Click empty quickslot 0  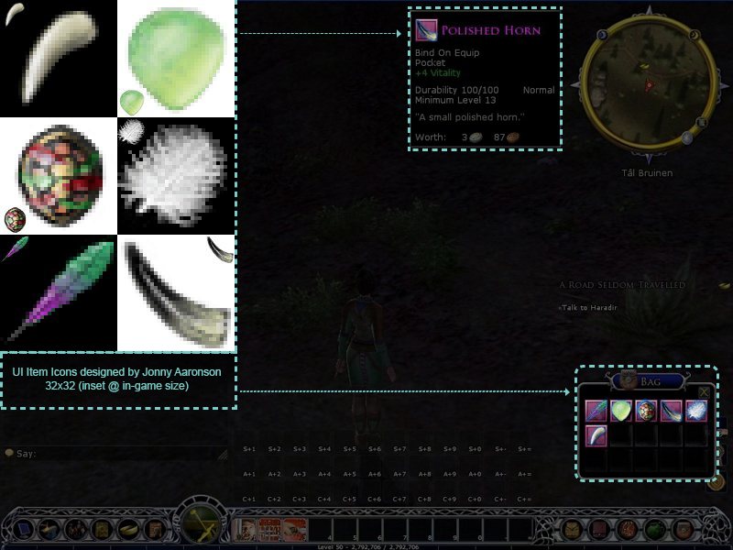(472, 530)
